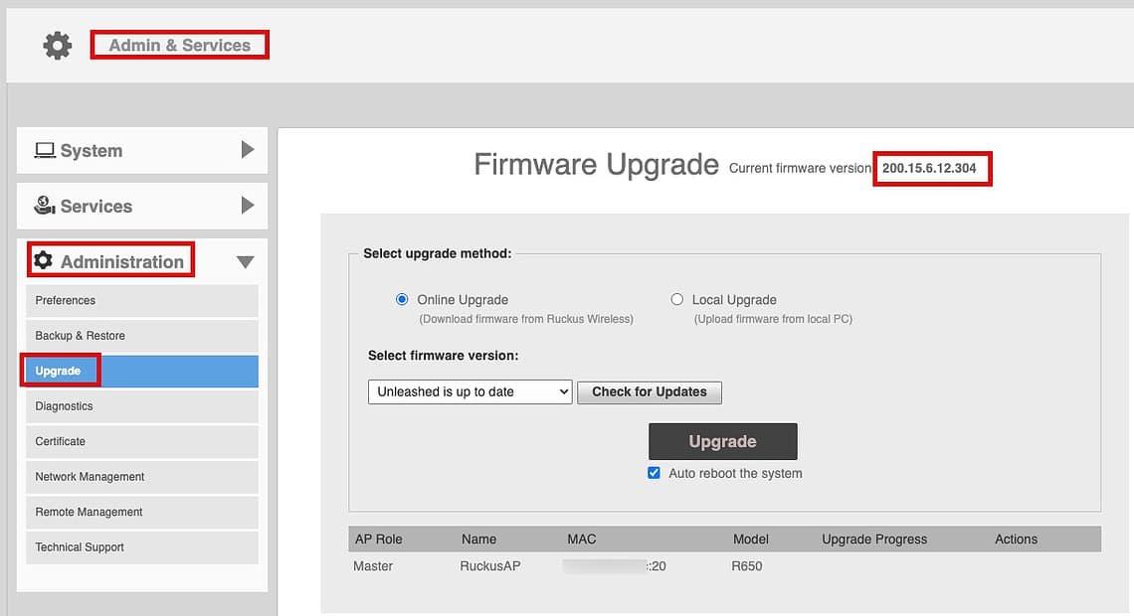The width and height of the screenshot is (1134, 616).
Task: Click the Services hand icon
Action: [x=45, y=206]
